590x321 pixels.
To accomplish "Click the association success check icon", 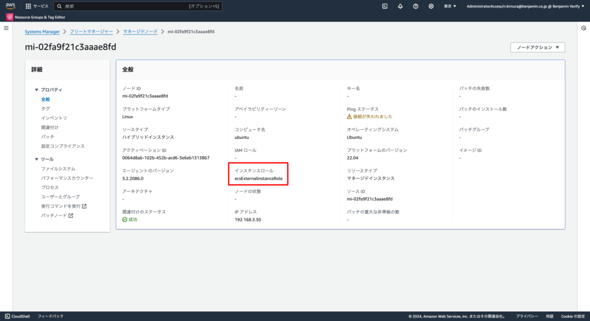I will (124, 220).
